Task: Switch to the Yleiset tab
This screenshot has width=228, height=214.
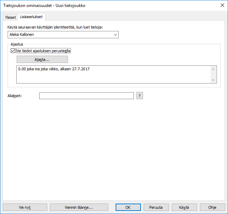Action: tap(10, 17)
